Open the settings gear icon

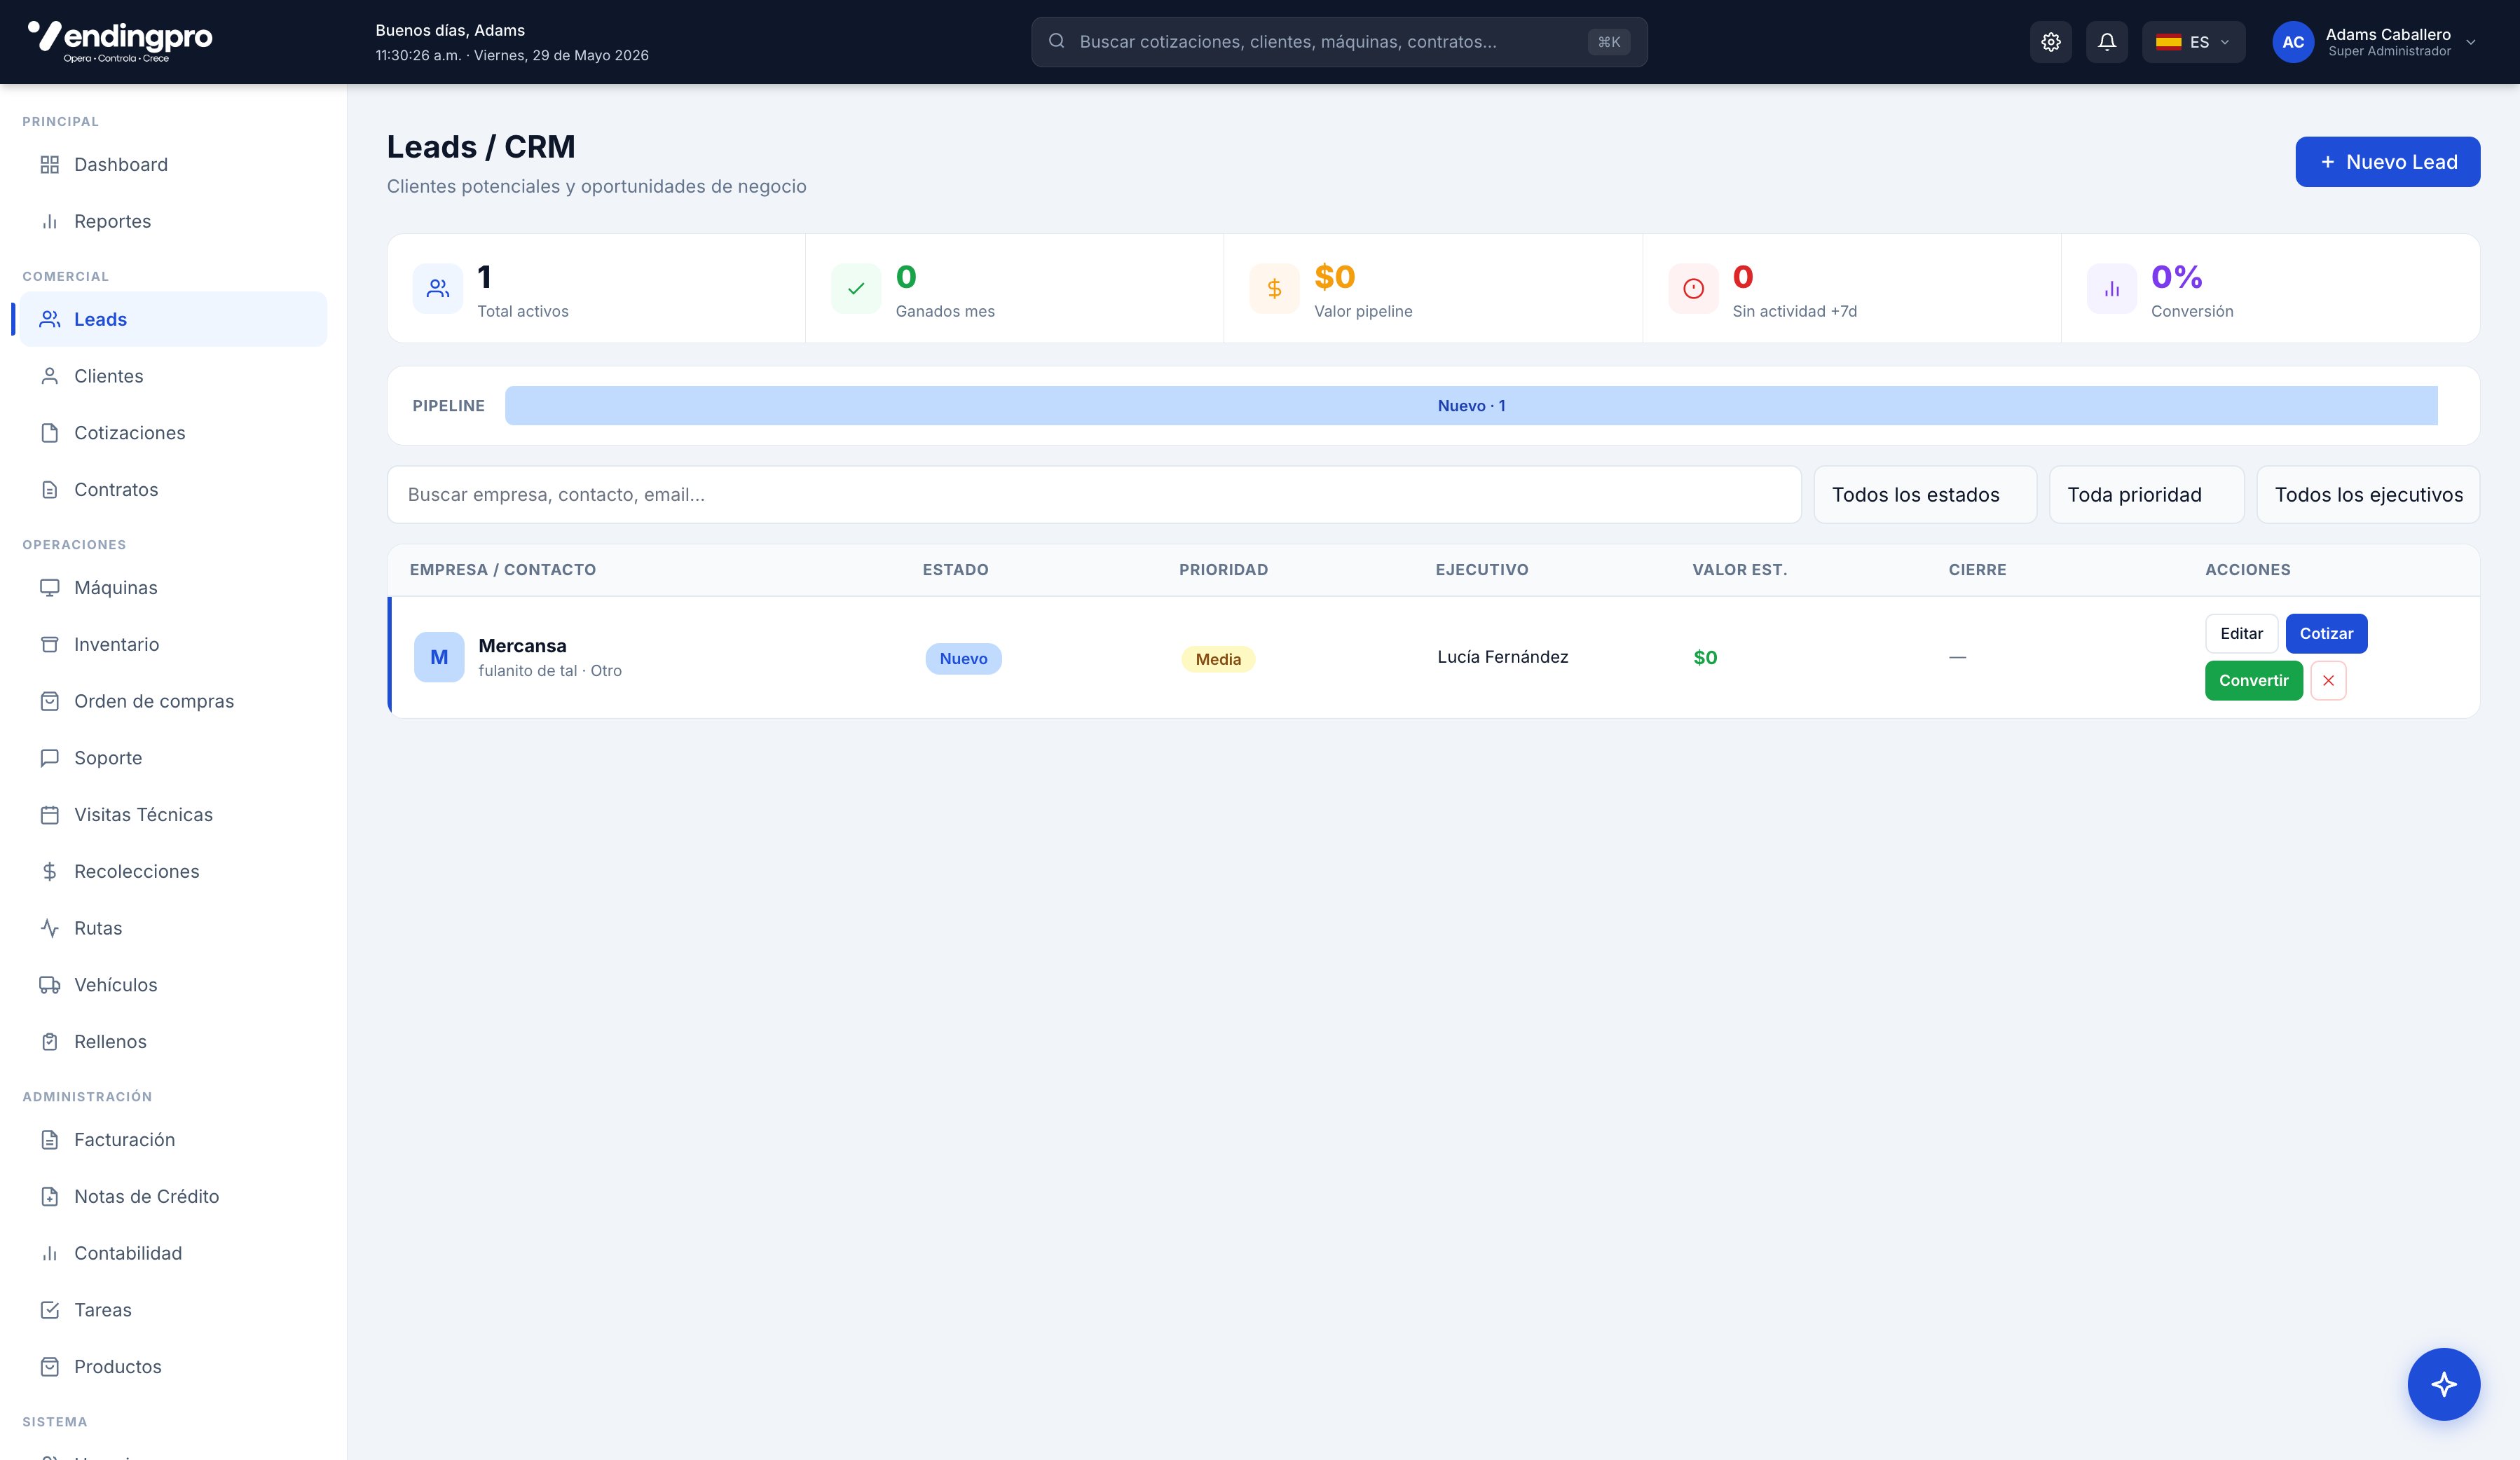[x=2051, y=42]
